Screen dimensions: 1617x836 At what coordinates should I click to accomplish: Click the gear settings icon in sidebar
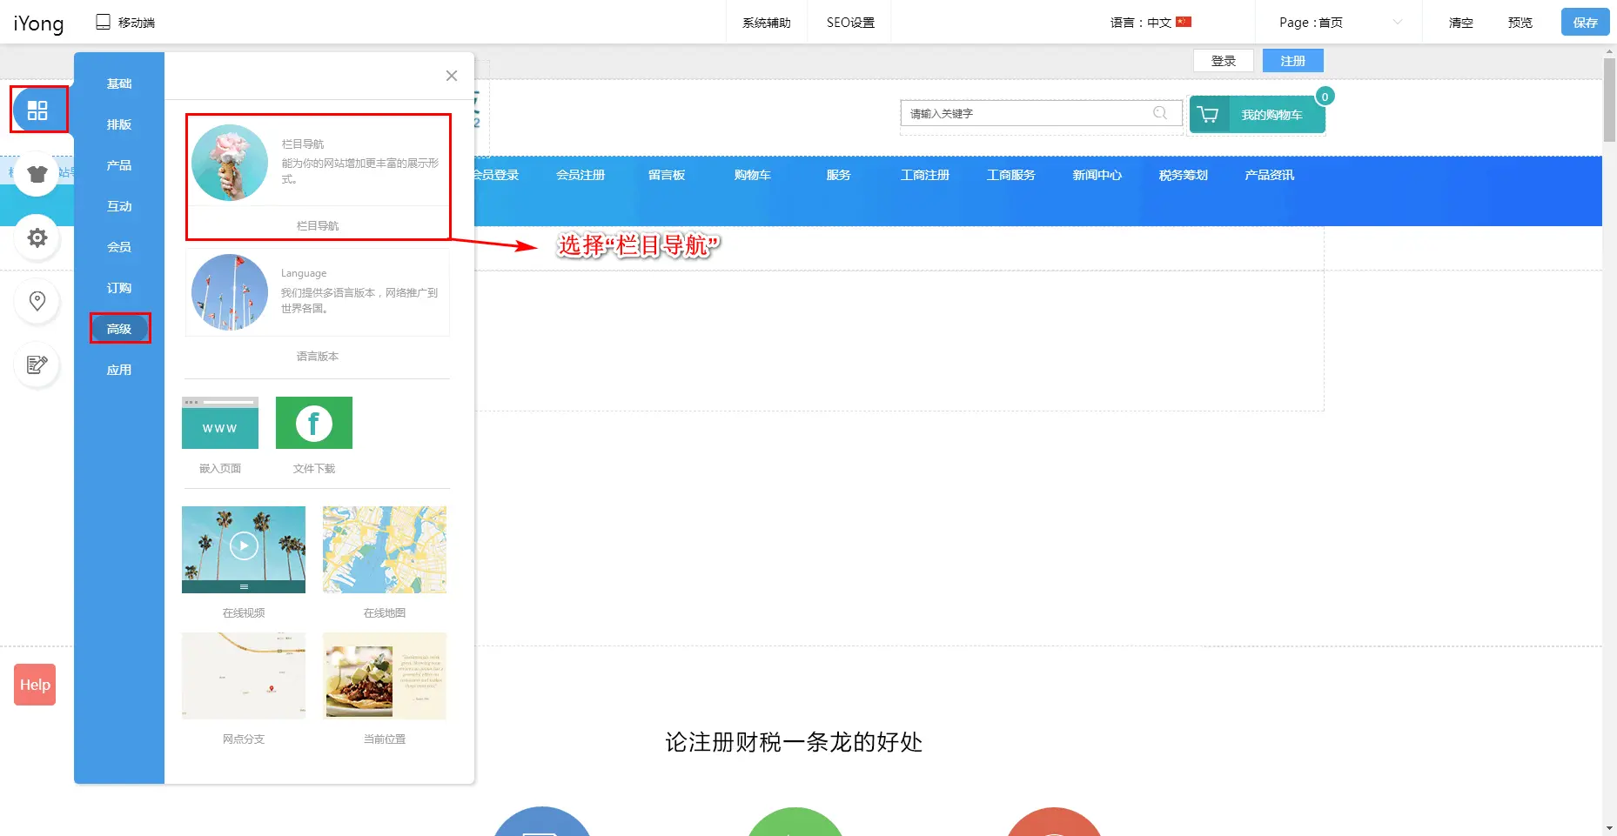[x=37, y=237]
